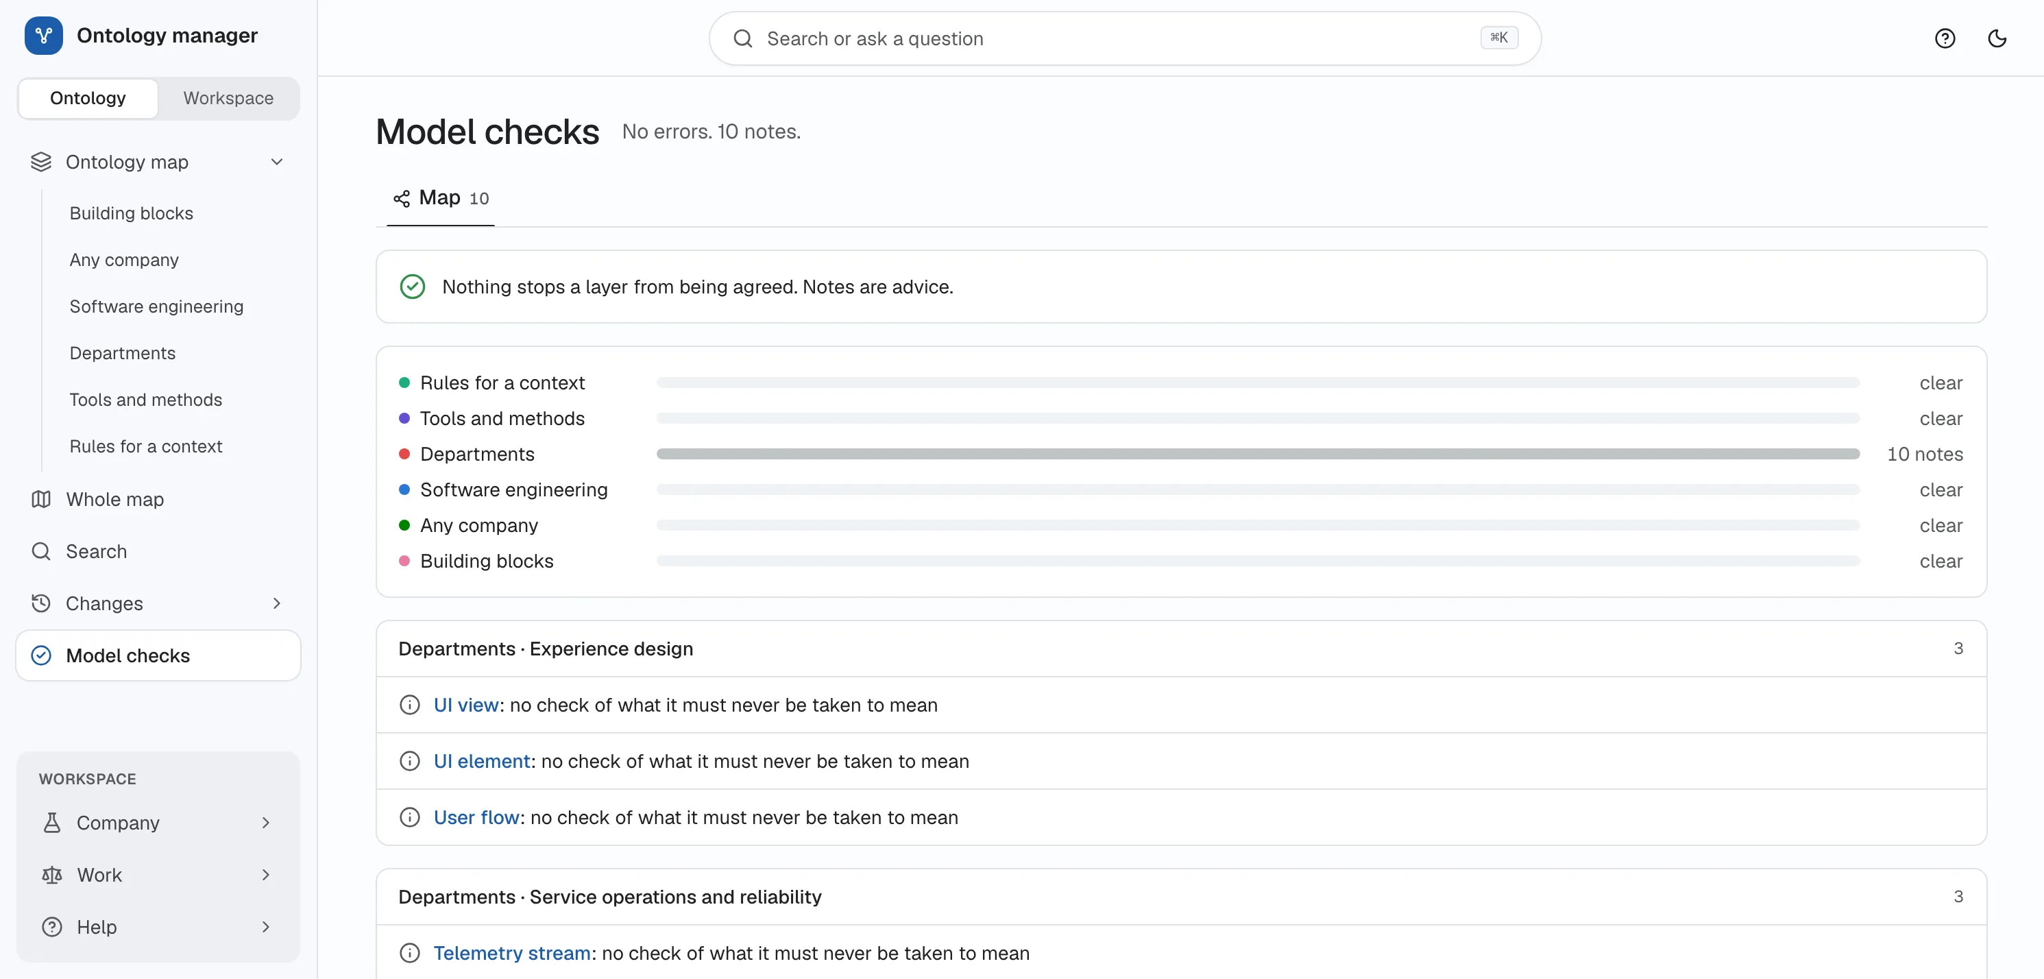Screen dimensions: 2044x979
Task: Click the Help question icon in the workspace panel
Action: 51,927
